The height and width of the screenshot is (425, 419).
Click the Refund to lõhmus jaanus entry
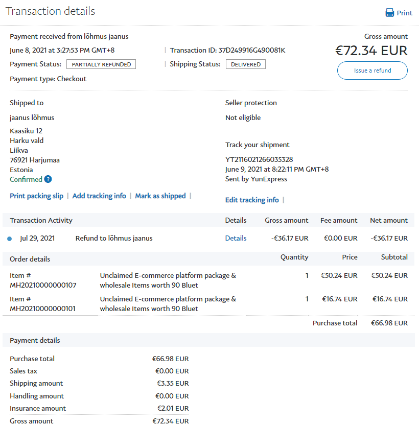[114, 238]
